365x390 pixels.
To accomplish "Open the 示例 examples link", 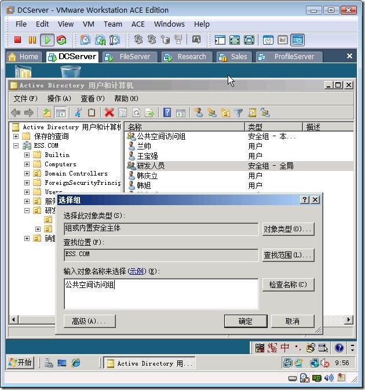I will [137, 271].
